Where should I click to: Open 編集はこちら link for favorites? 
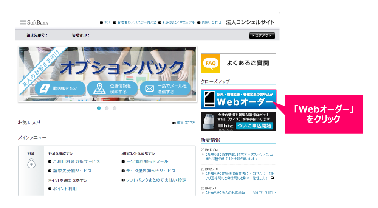point(186,123)
